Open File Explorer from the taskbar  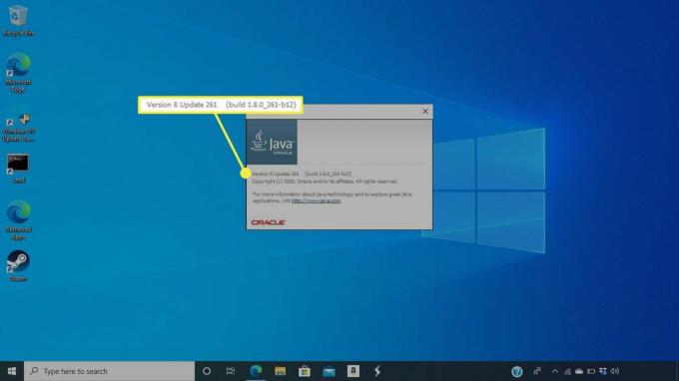tap(280, 371)
